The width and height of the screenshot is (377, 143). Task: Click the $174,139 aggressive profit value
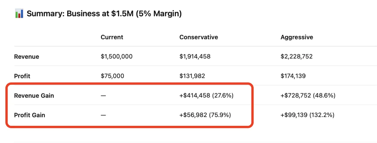click(x=293, y=76)
